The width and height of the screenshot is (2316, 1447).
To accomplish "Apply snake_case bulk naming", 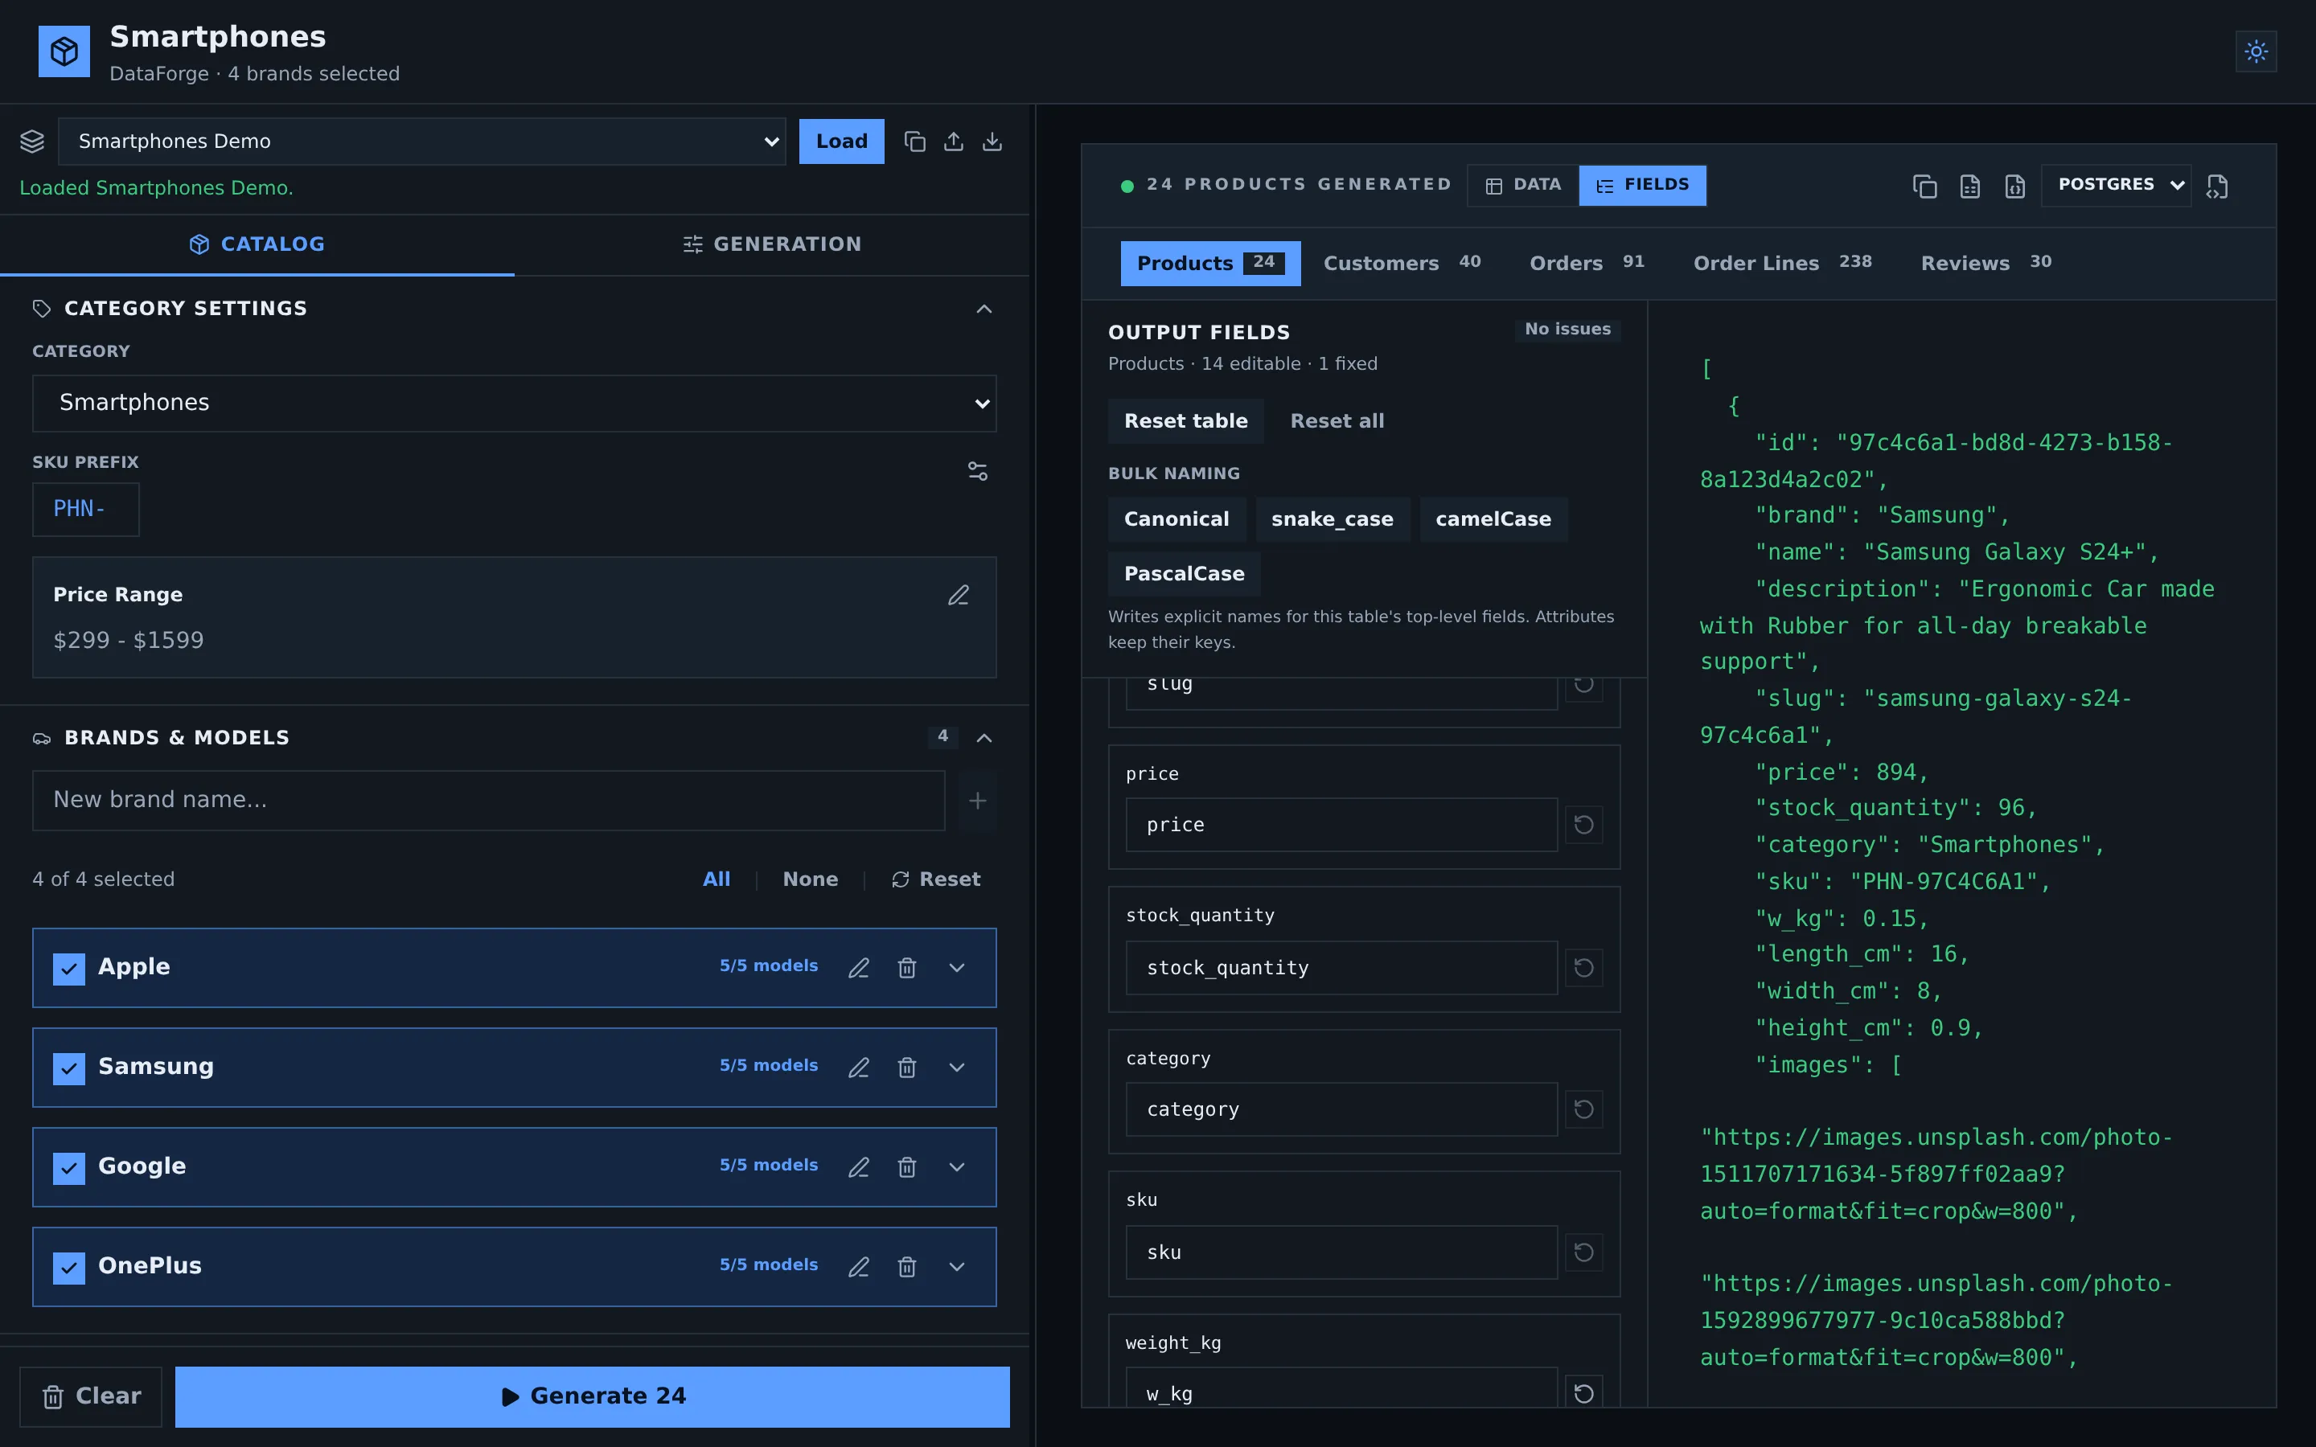I will [1333, 519].
